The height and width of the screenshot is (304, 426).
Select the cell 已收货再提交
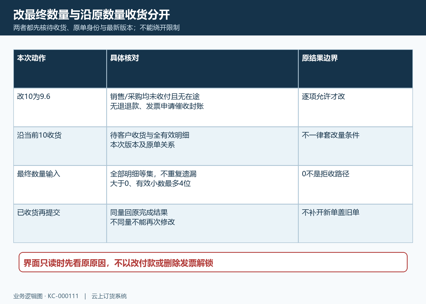(60, 223)
